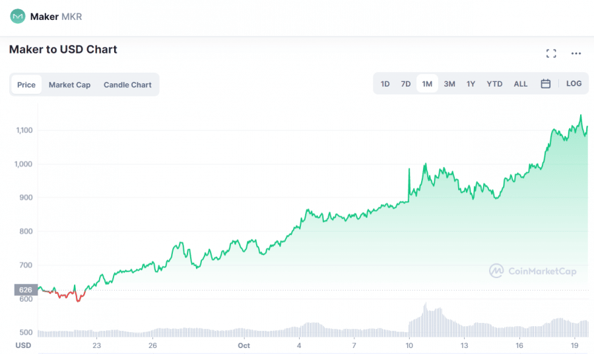Click the 'Maker' coin name text
This screenshot has width=594, height=354.
click(x=44, y=17)
